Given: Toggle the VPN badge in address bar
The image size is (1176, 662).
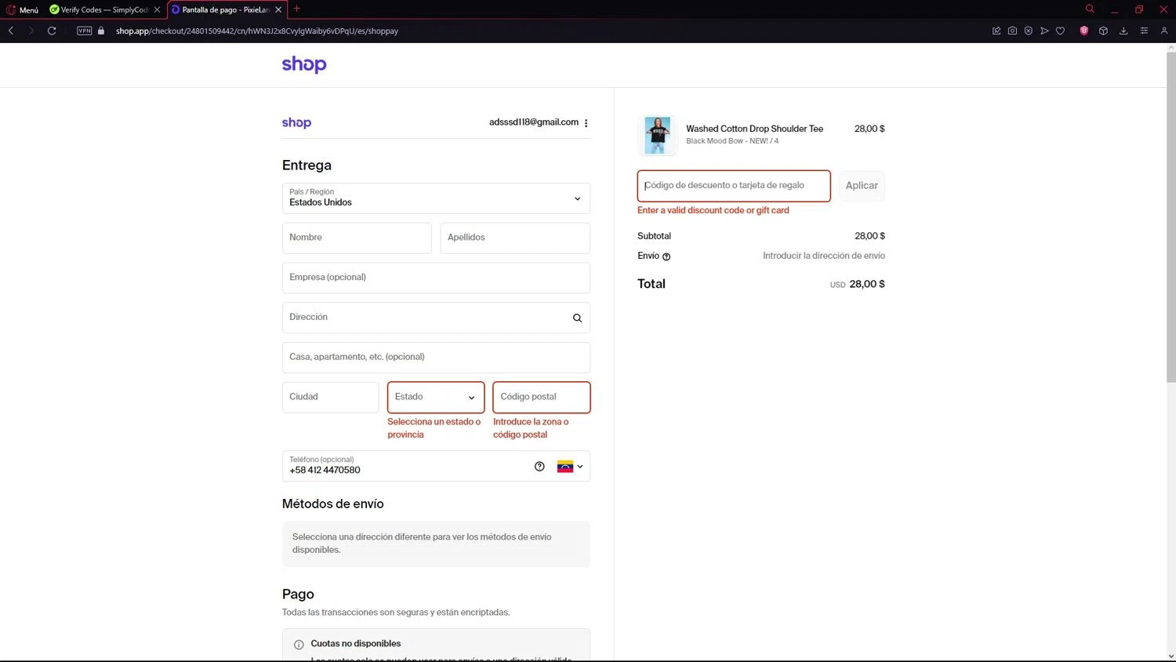Looking at the screenshot, I should tap(85, 31).
